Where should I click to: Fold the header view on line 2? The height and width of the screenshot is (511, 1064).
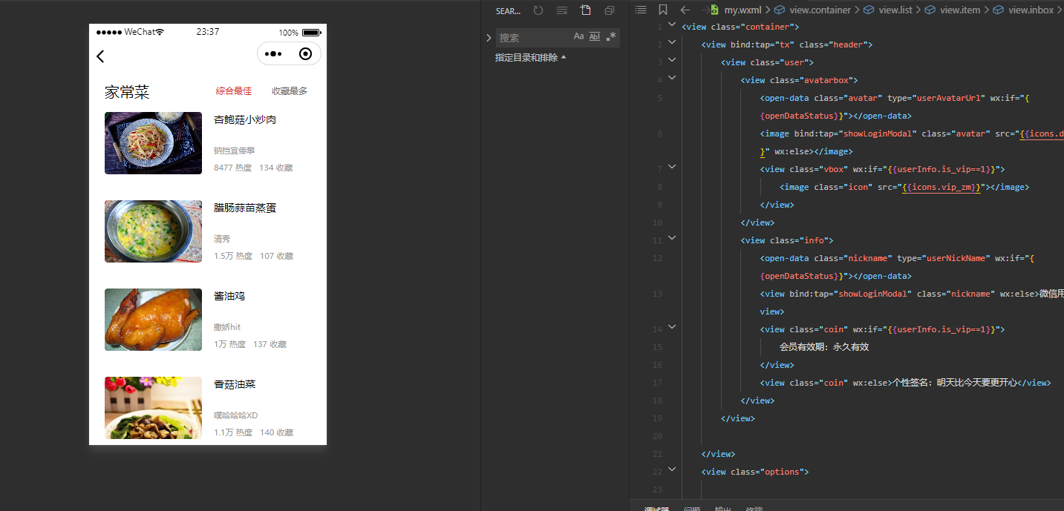click(x=672, y=42)
